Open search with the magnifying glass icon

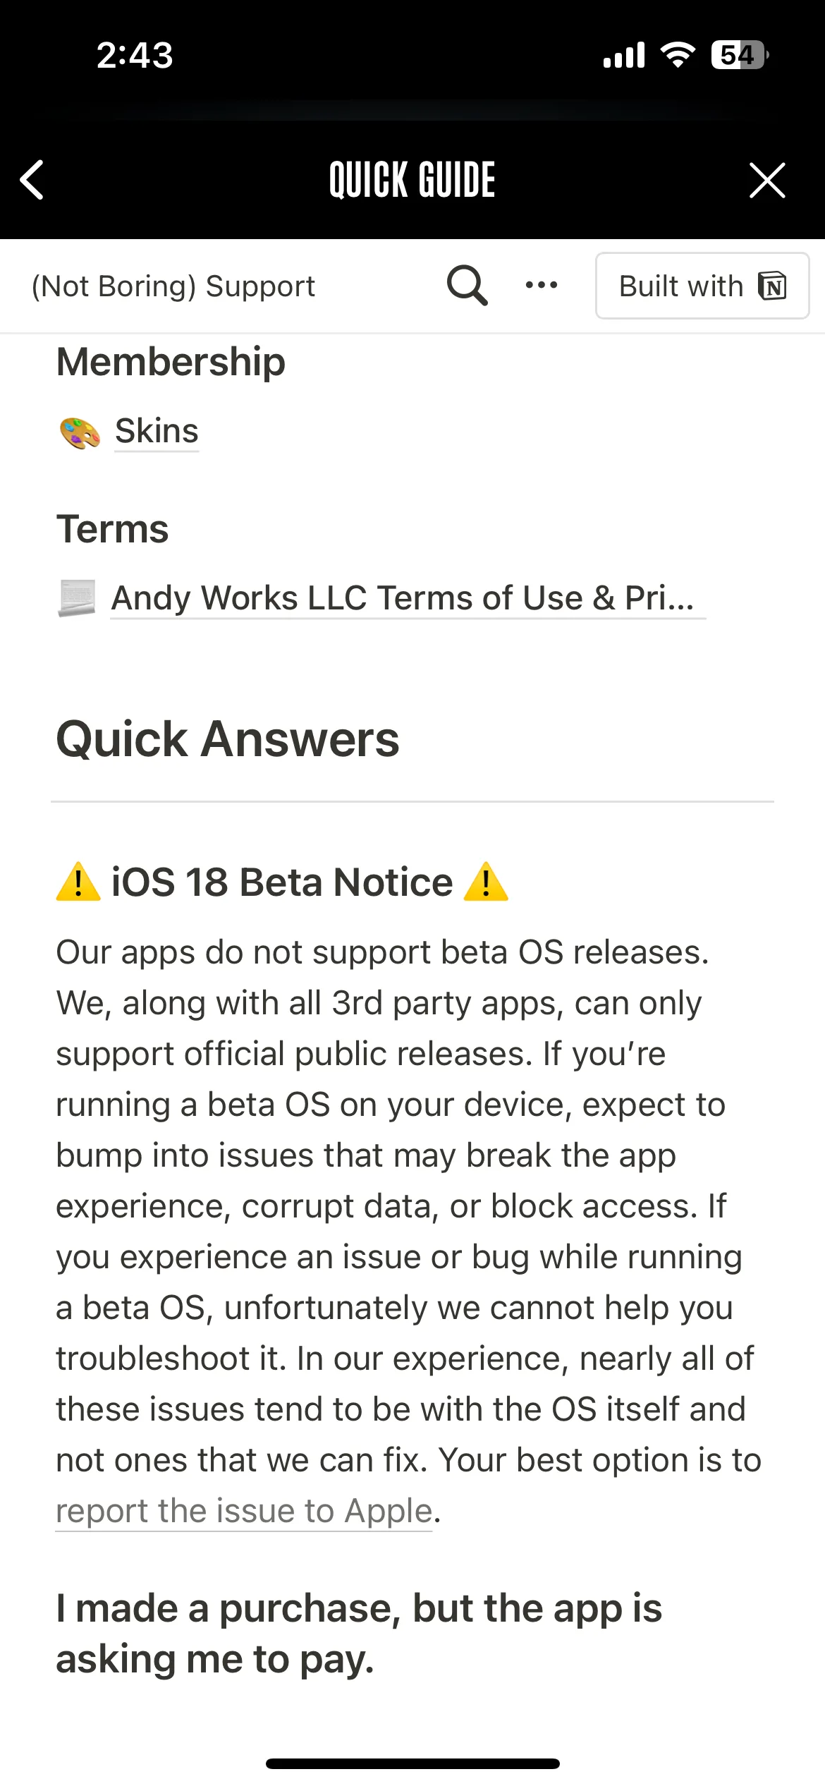coord(468,286)
